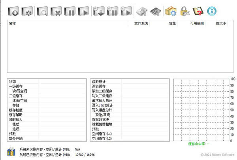Select the 写入磁盘总计 row
The width and height of the screenshot is (237, 160).
(130, 110)
